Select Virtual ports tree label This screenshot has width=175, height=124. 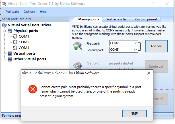tap(24, 54)
